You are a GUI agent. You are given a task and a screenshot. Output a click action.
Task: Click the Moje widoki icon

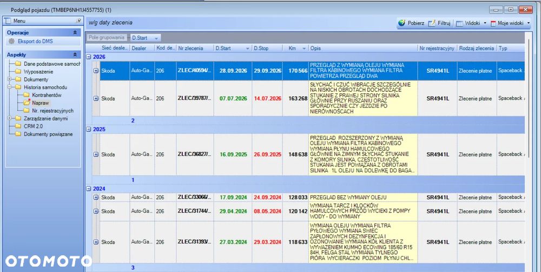pos(493,23)
